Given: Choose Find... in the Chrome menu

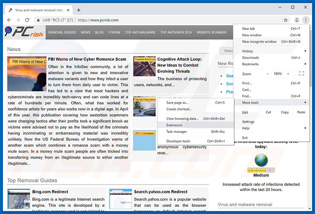Looking at the screenshot, I should point(271,96).
